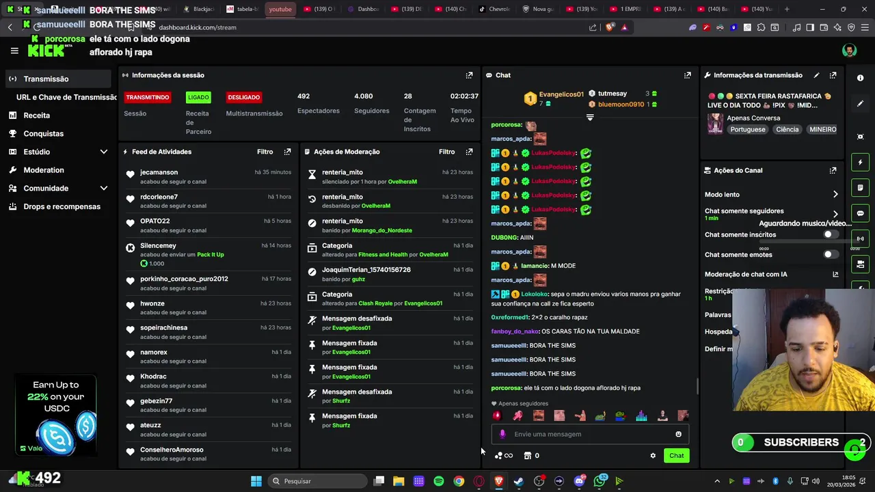Click the green Chat send button
Screen dimensions: 875x492
point(676,456)
